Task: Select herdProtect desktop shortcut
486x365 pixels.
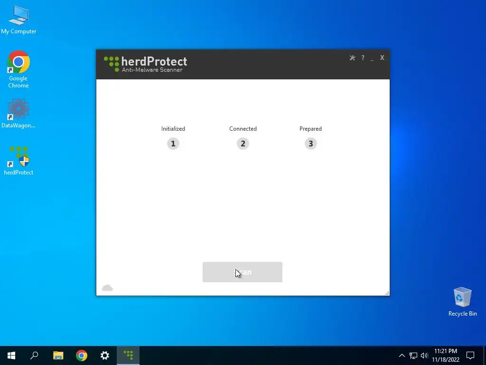Action: tap(19, 161)
